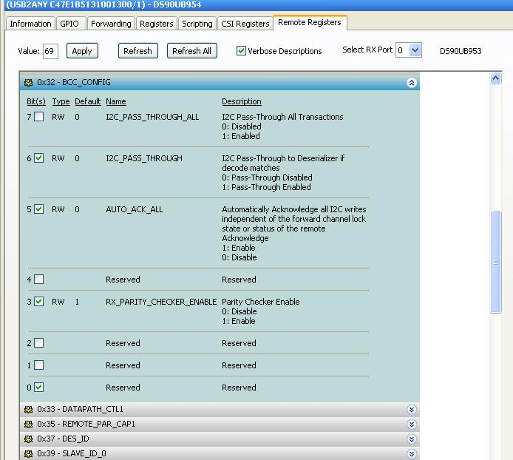Click the register icon beside 0x37 DES_ID
This screenshot has width=513, height=460.
[29, 439]
